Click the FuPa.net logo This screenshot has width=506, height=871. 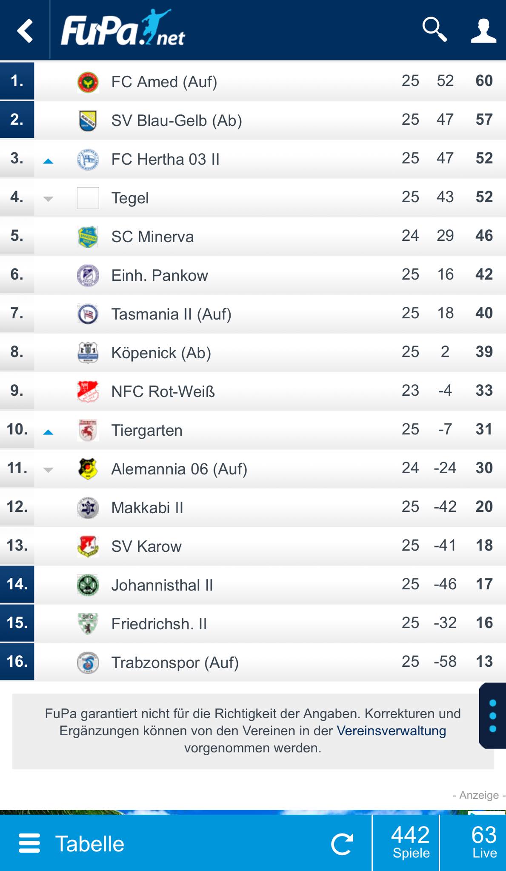click(123, 28)
